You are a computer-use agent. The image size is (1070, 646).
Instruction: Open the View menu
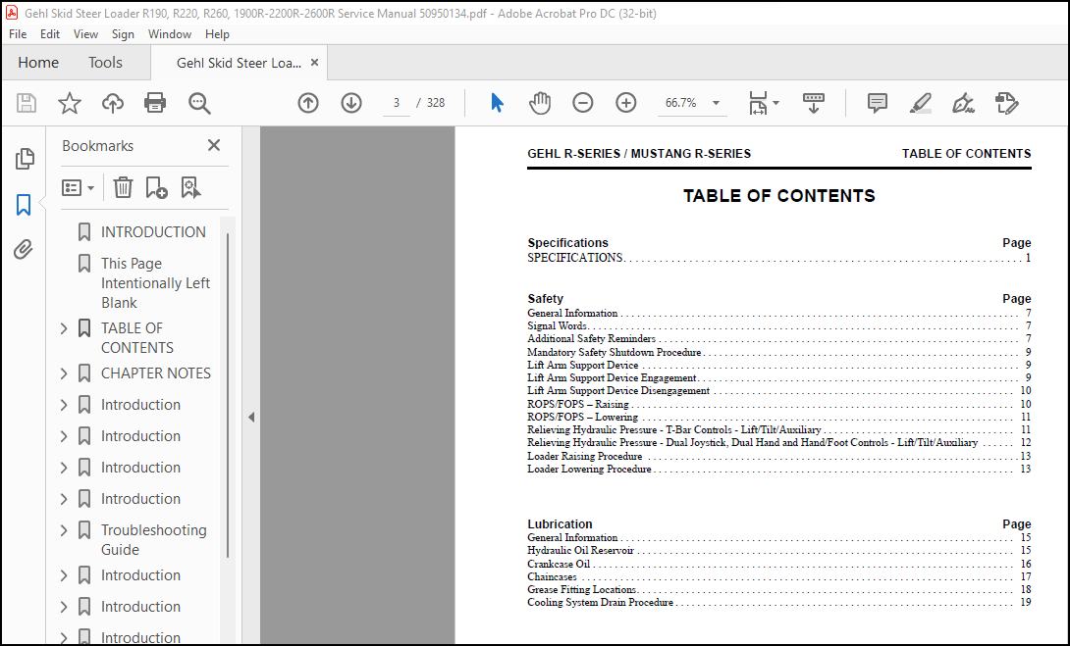pos(85,34)
